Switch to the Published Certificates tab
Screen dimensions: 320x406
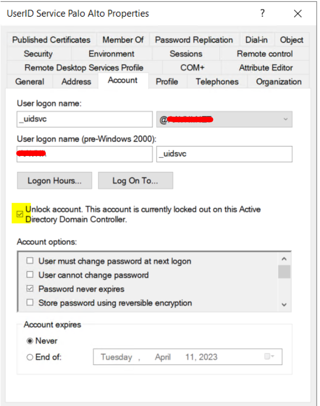[51, 40]
